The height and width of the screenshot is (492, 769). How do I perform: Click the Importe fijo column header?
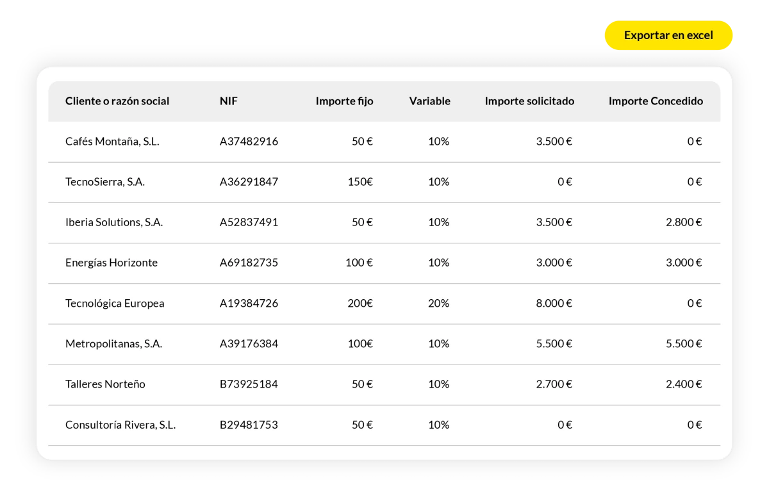click(x=344, y=101)
